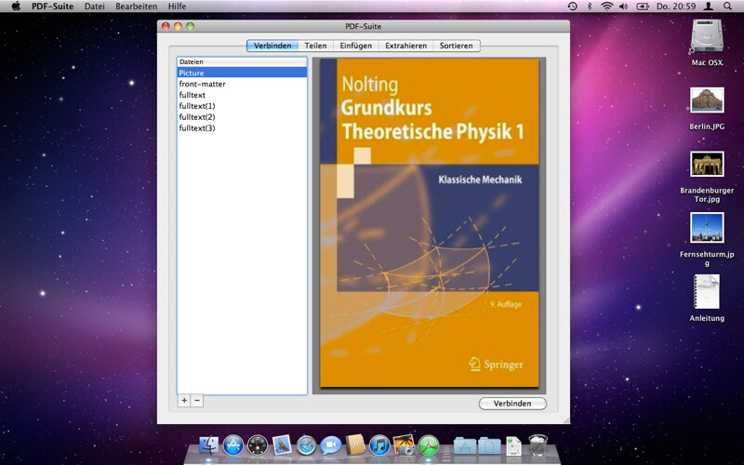Select the Picture file in list

pos(242,73)
